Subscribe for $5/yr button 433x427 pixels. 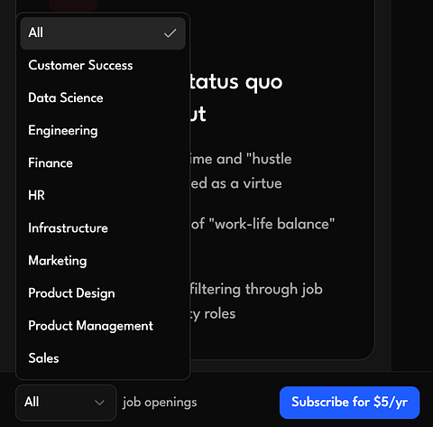point(349,403)
